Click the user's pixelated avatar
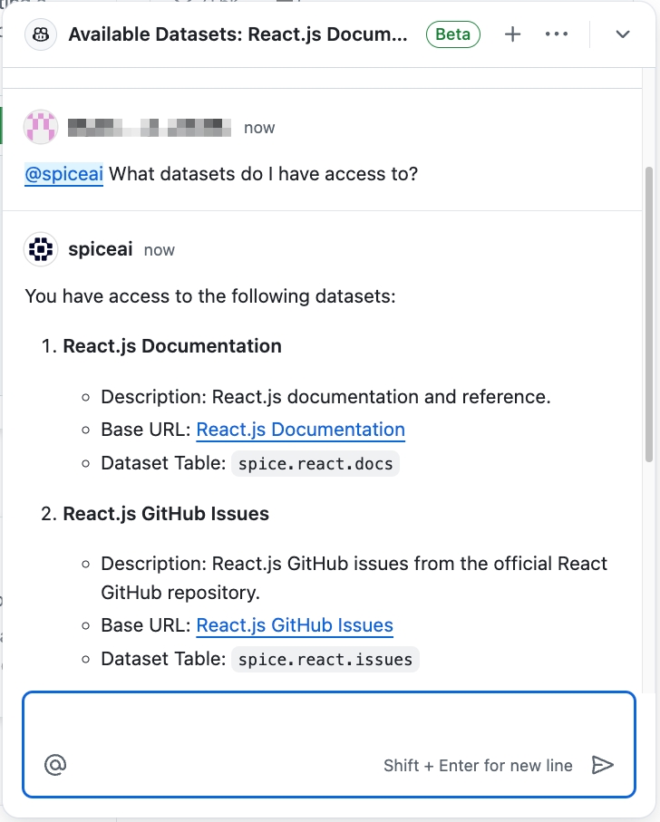 click(x=41, y=127)
